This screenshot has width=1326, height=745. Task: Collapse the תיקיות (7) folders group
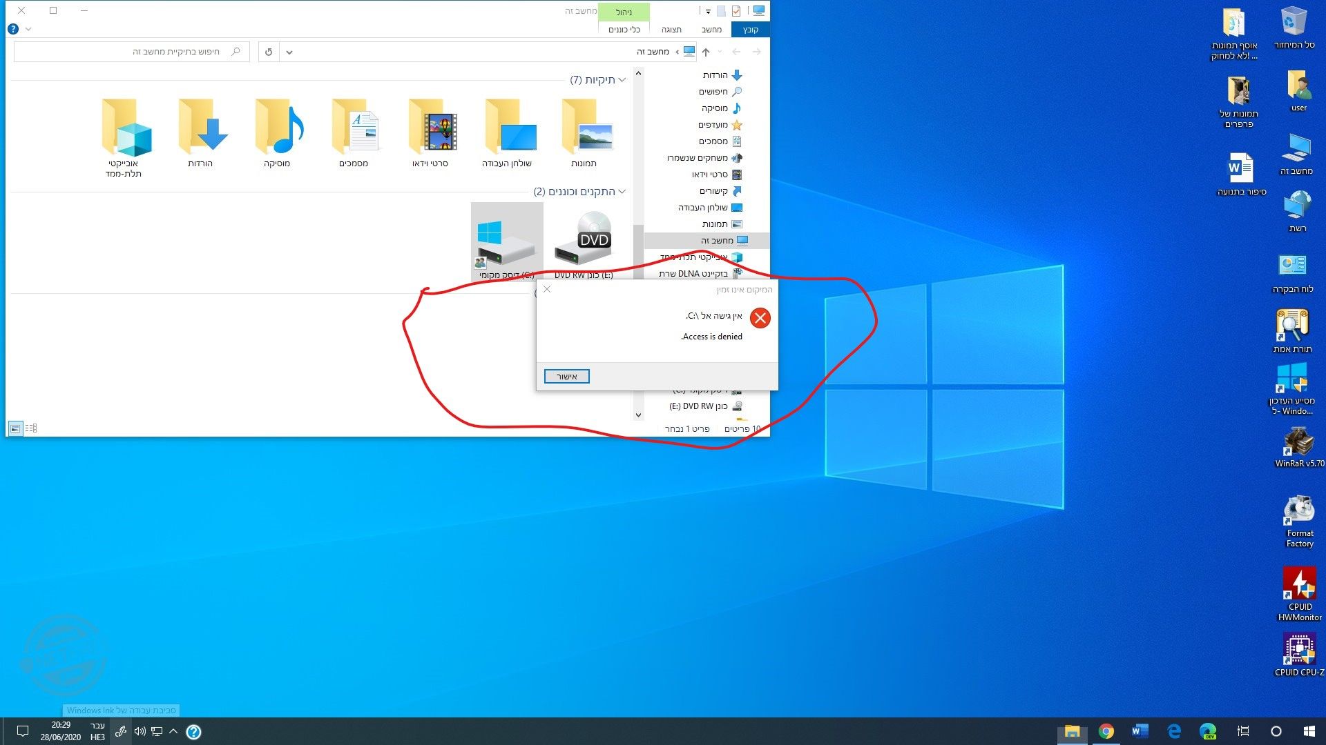point(622,80)
